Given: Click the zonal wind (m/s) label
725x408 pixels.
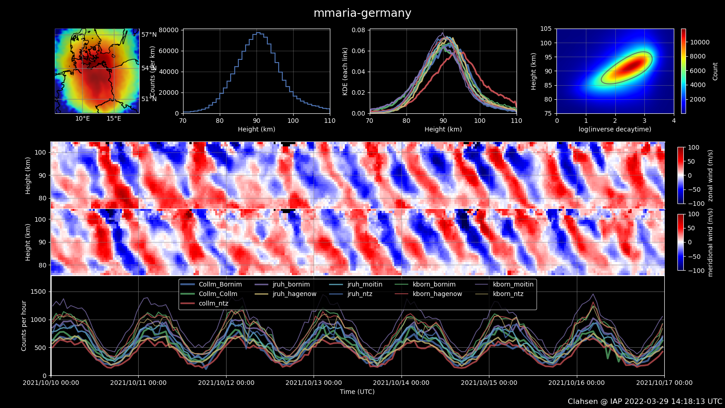Looking at the screenshot, I should (x=710, y=175).
